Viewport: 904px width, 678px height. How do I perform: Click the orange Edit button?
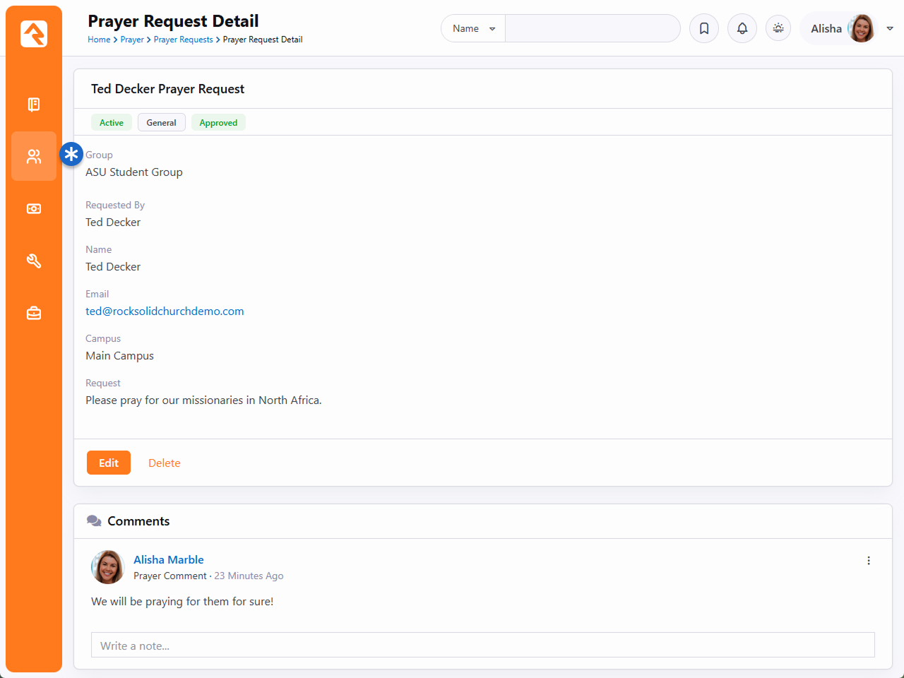coord(109,463)
